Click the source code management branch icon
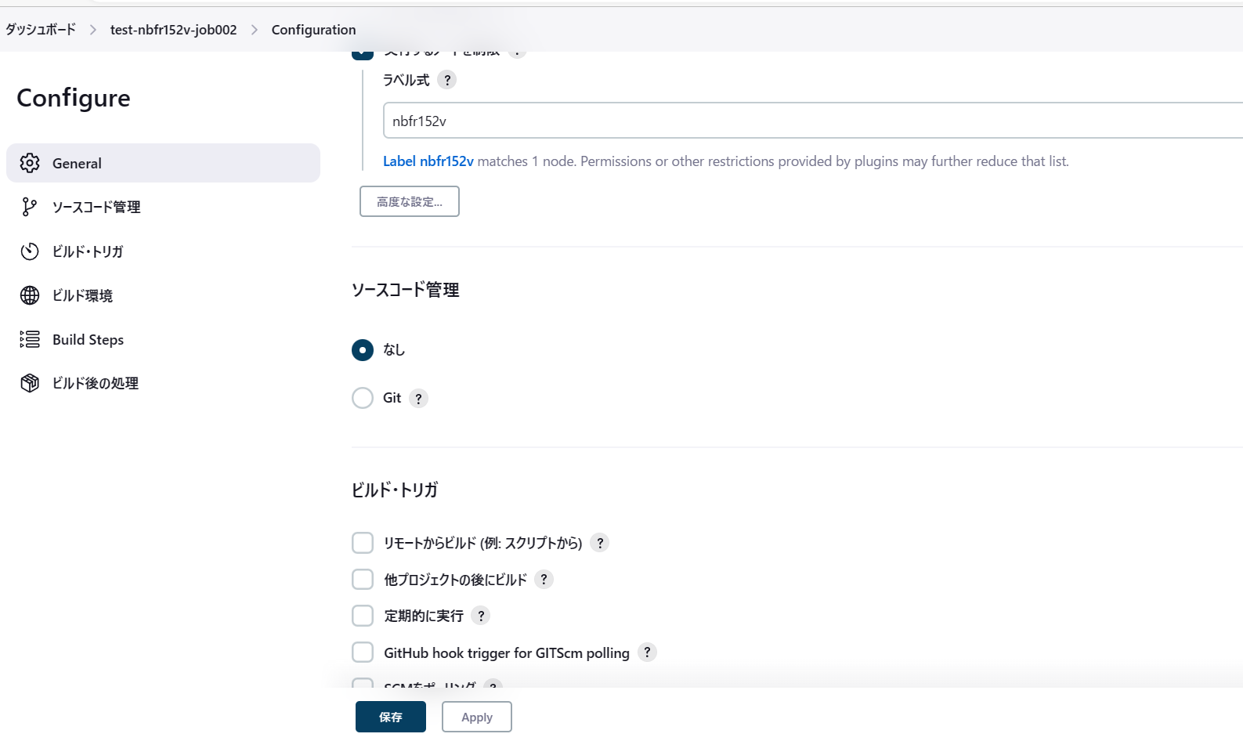The height and width of the screenshot is (741, 1243). (x=30, y=207)
